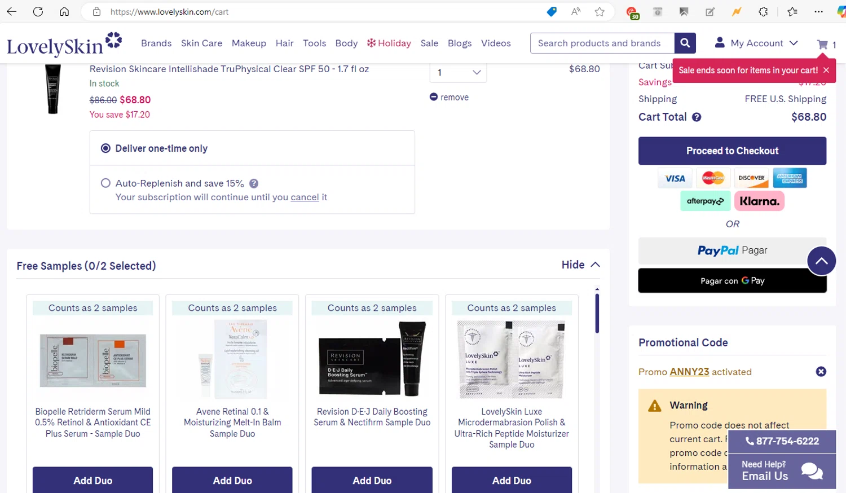Add the Biopelle Retriderm sample duo

pyautogui.click(x=92, y=480)
